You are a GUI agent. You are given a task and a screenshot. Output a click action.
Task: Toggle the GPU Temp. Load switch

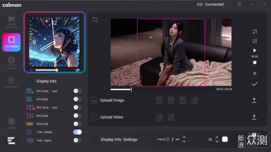click(78, 108)
